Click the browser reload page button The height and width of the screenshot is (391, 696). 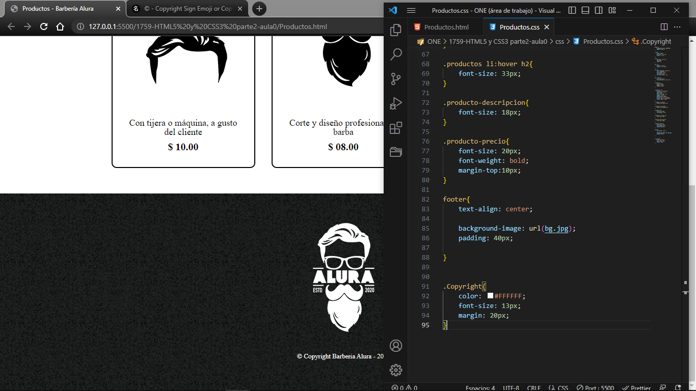44,26
